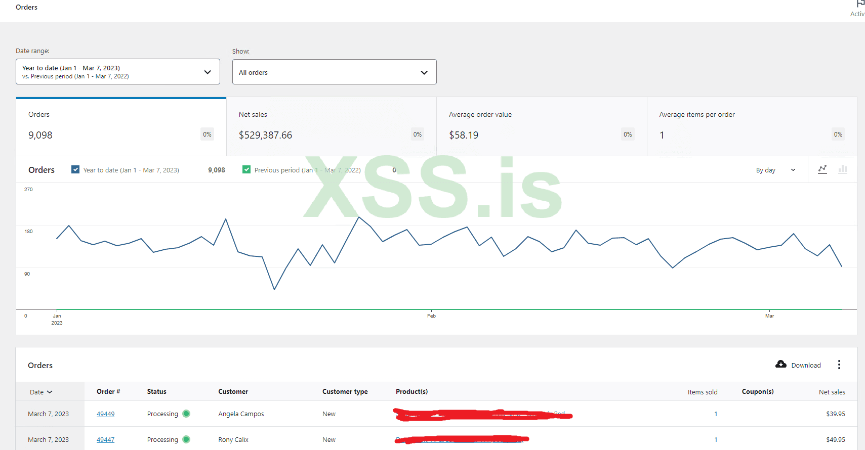Viewport: 865px width, 450px height.
Task: Sort table by Date column
Action: coord(41,392)
